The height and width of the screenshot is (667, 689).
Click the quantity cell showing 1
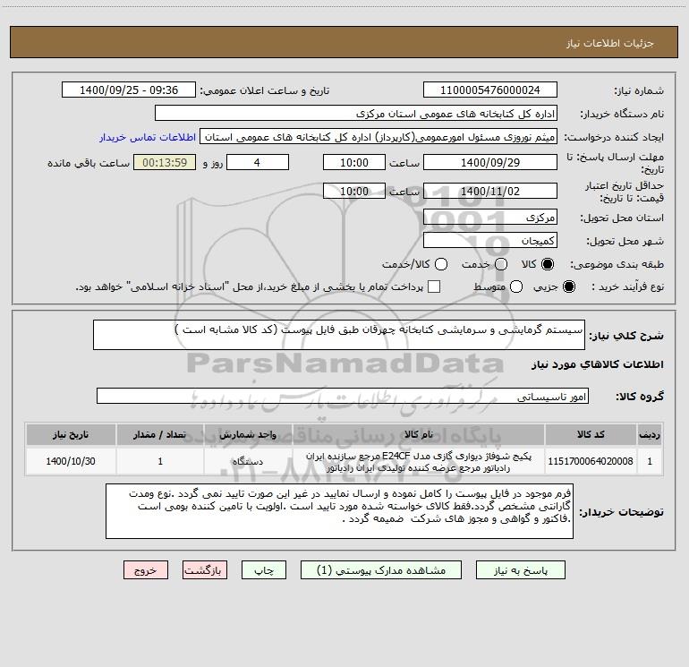tap(160, 461)
